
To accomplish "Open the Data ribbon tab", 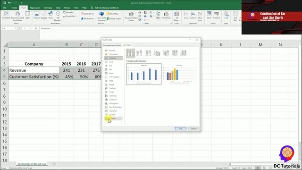I will coord(58,8).
